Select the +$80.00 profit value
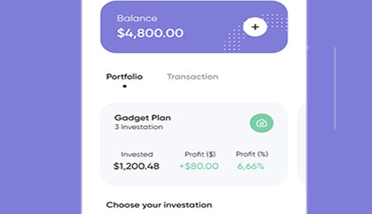Viewport: 372px width, 214px height. [x=199, y=166]
